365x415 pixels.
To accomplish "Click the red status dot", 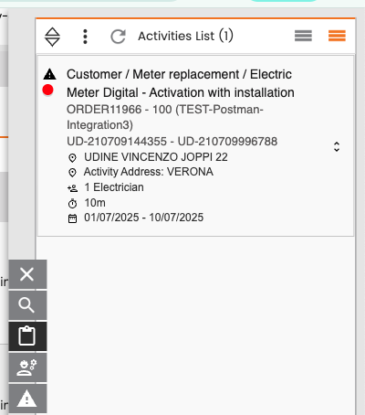I will [47, 90].
